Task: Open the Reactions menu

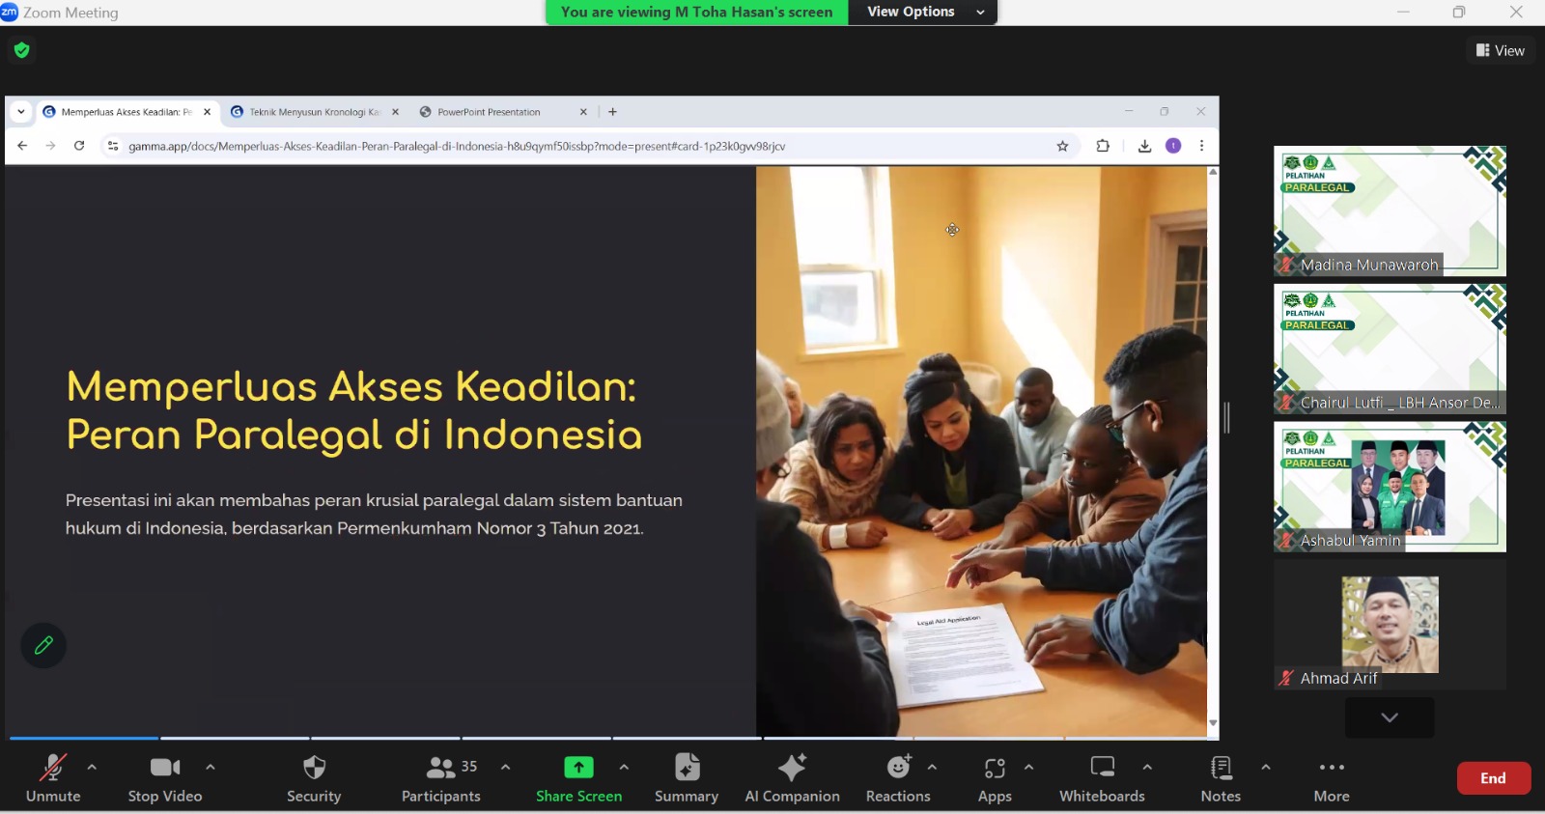Action: (898, 777)
